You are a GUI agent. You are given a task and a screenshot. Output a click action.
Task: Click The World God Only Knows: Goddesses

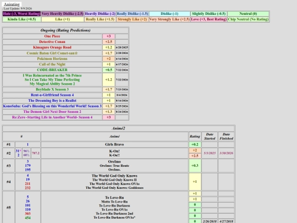click(x=114, y=188)
